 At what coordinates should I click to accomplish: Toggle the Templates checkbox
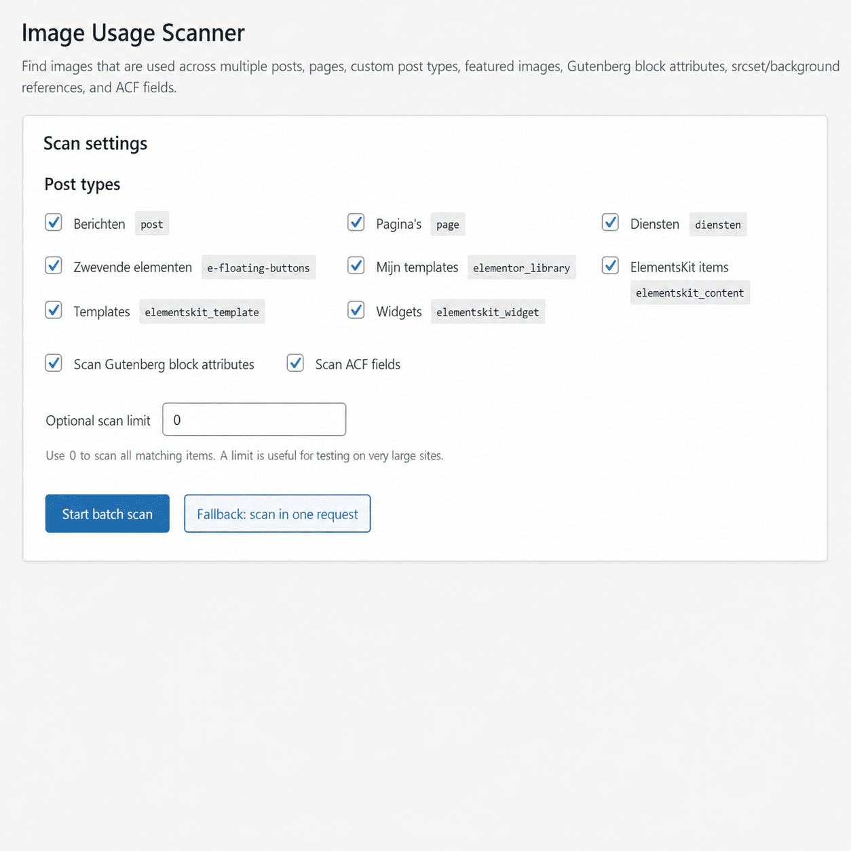(x=54, y=310)
